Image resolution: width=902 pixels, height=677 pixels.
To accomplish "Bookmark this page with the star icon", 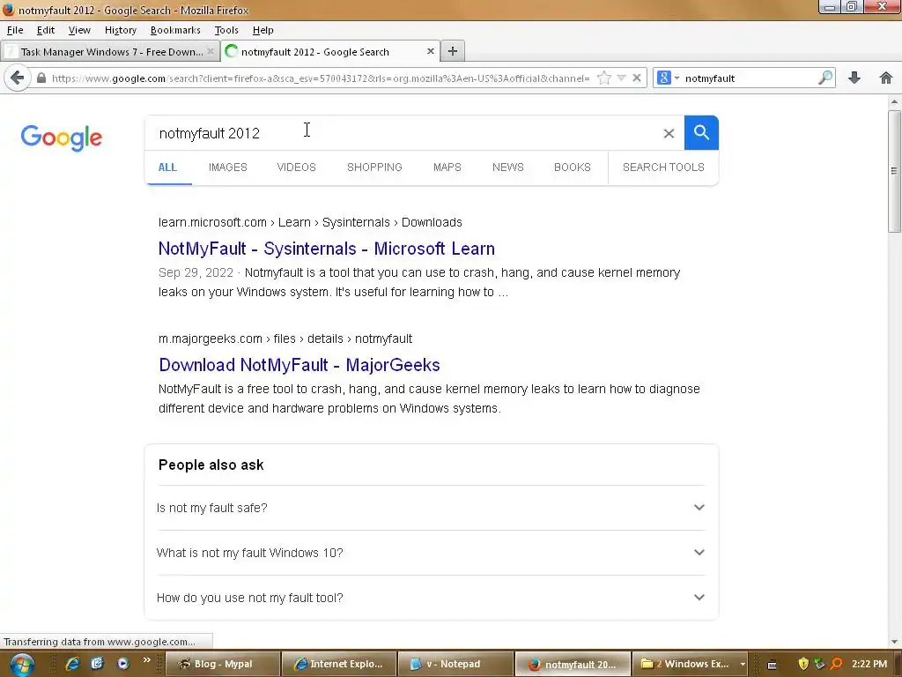I will 604,78.
